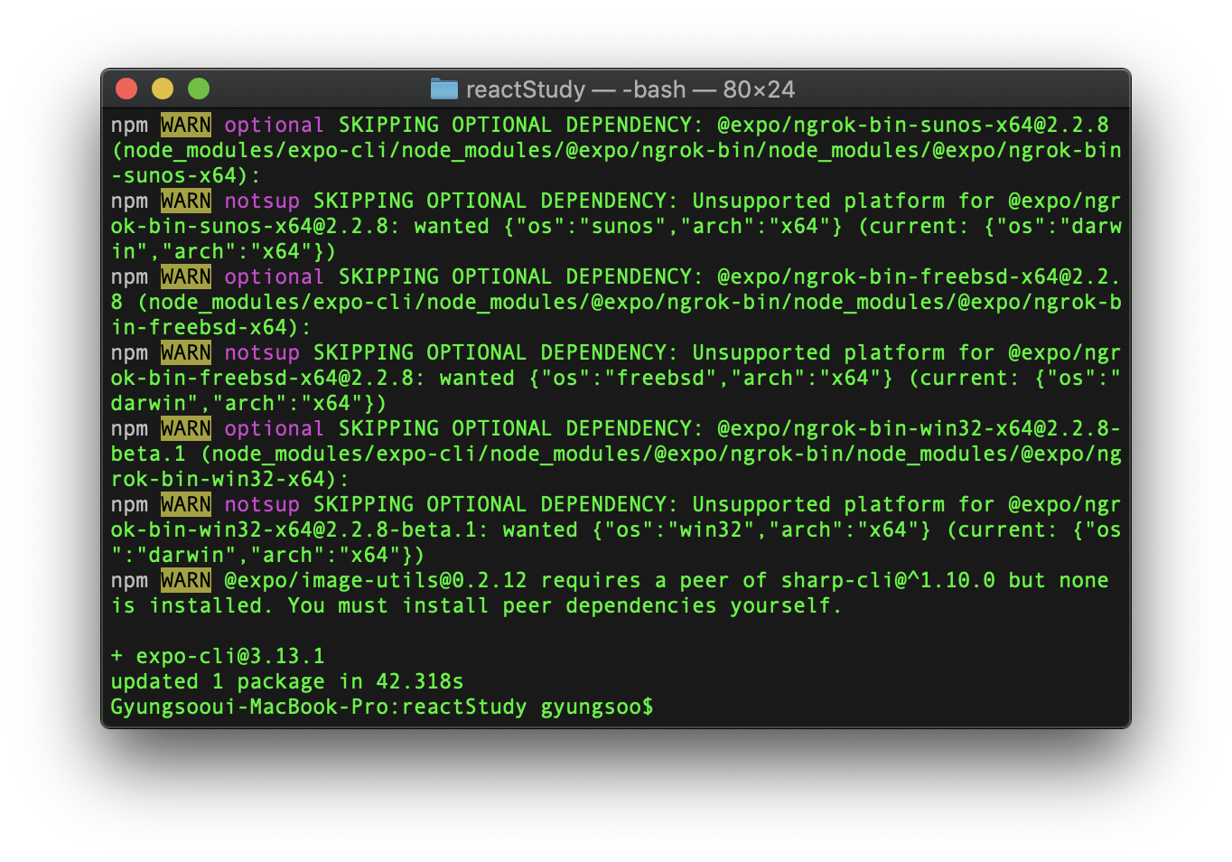Image resolution: width=1232 pixels, height=862 pixels.
Task: Click 'sharp-cli@^1.10.0' peer dependency text
Action: tap(888, 580)
